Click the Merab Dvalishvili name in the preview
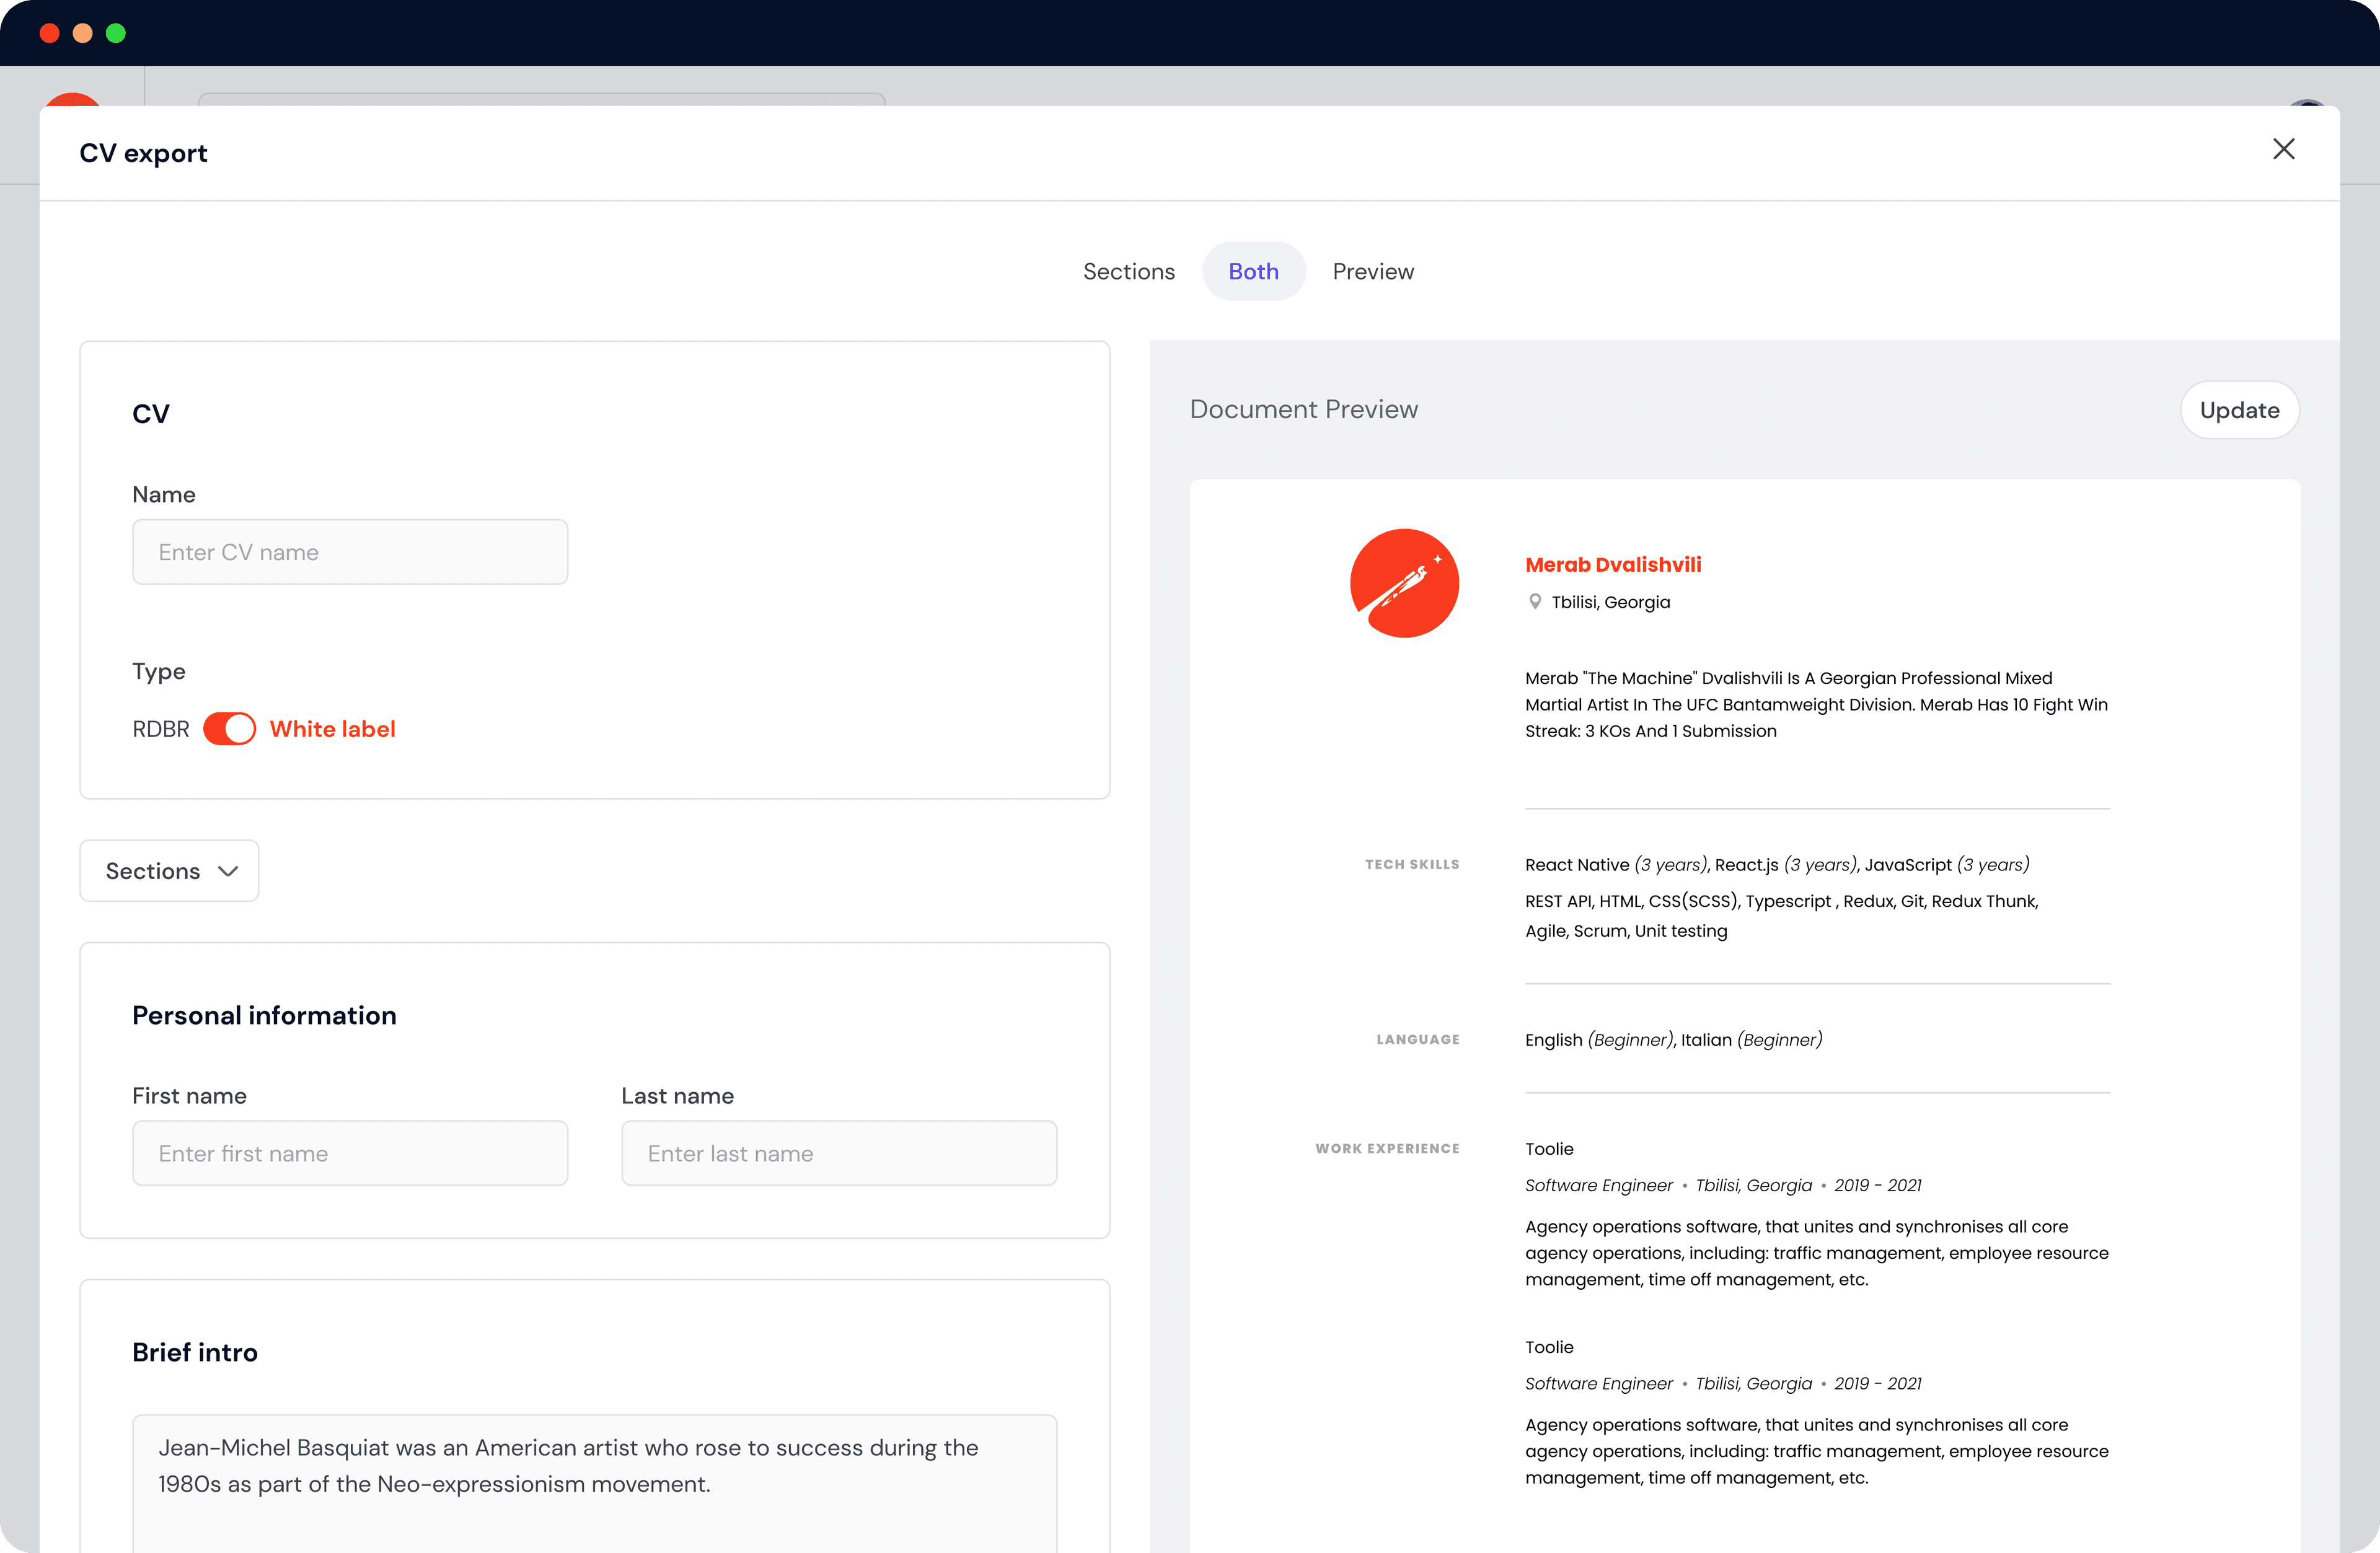2380x1553 pixels. 1612,564
